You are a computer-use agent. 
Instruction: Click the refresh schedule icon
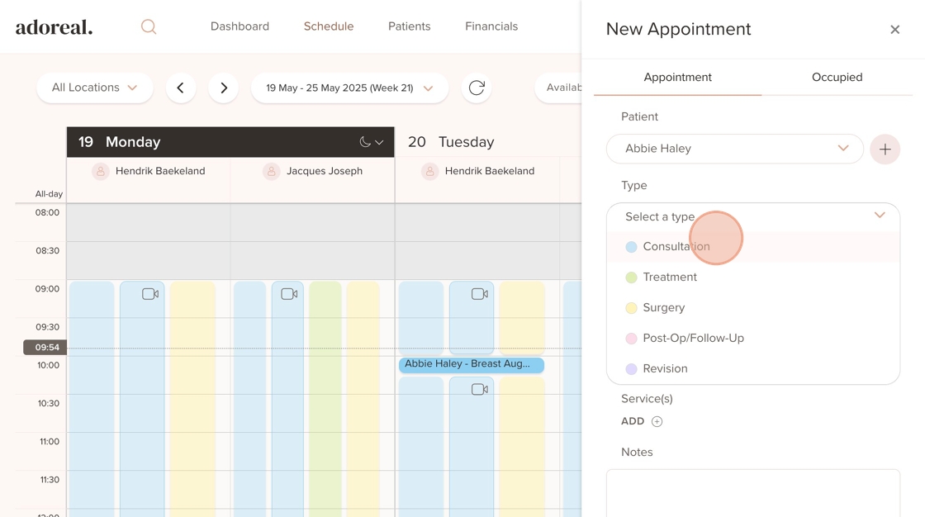point(477,88)
